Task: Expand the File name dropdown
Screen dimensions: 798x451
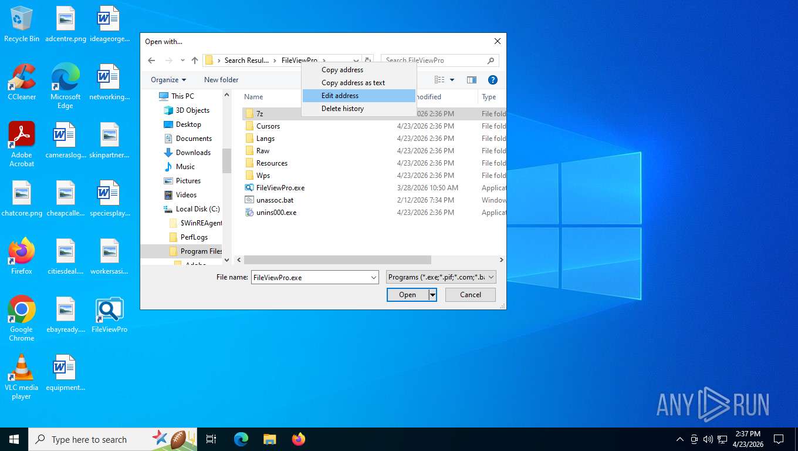Action: [374, 277]
